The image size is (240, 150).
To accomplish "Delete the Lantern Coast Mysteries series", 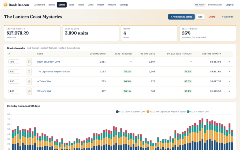I will point(212,17).
